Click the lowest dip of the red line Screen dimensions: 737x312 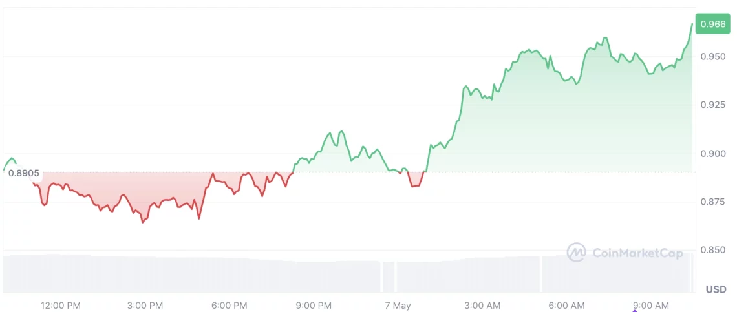point(143,222)
